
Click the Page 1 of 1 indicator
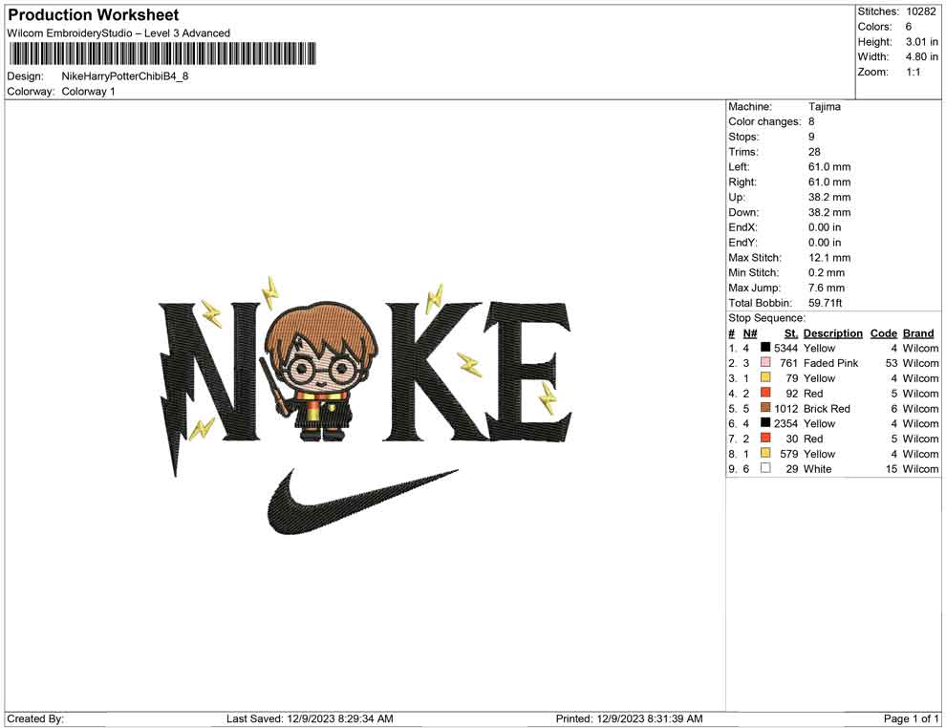[911, 718]
